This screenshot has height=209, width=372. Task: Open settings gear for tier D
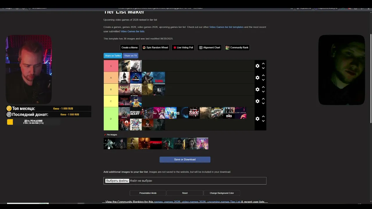point(257,119)
